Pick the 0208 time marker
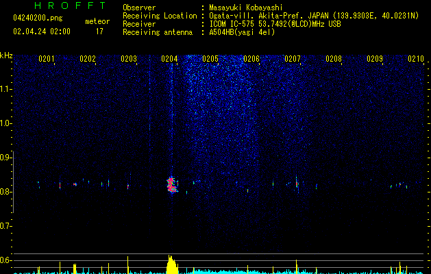The height and width of the screenshot is (274, 431). tap(334, 59)
